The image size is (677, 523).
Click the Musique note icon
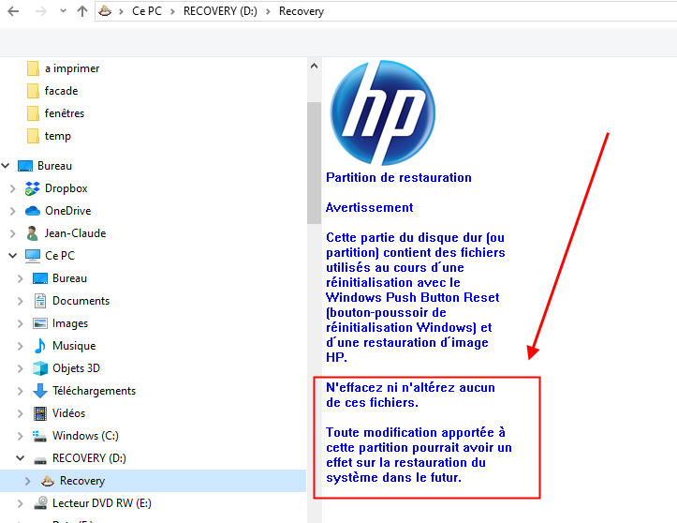(x=40, y=346)
